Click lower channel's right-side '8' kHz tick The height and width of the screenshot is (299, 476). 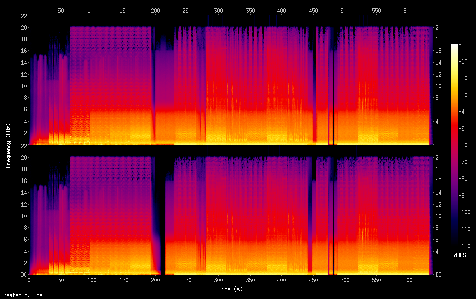pyautogui.click(x=437, y=228)
